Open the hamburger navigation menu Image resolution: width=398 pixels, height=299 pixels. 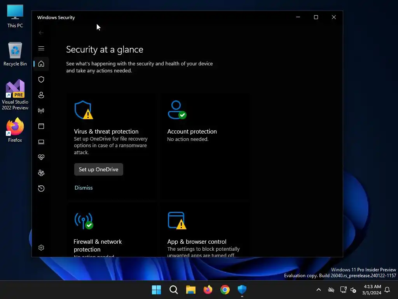(x=41, y=48)
